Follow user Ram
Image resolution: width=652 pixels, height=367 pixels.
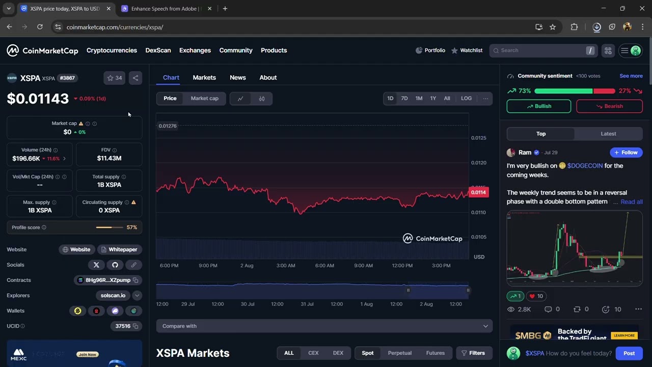pyautogui.click(x=626, y=152)
